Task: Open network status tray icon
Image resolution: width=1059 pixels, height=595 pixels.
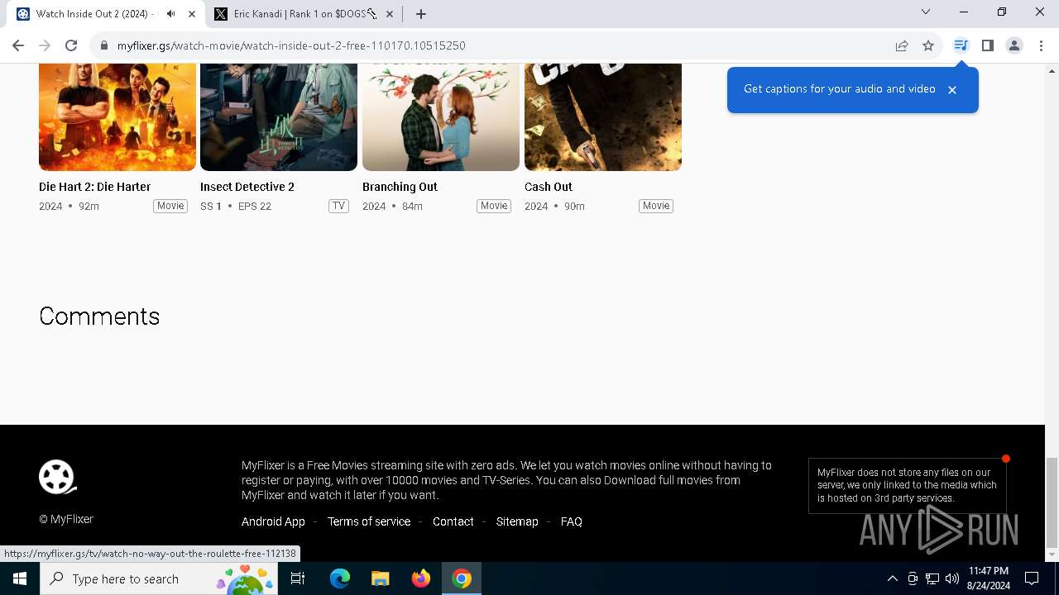Action: click(932, 578)
